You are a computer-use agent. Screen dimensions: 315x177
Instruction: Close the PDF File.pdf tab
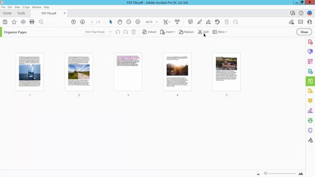pos(64,13)
